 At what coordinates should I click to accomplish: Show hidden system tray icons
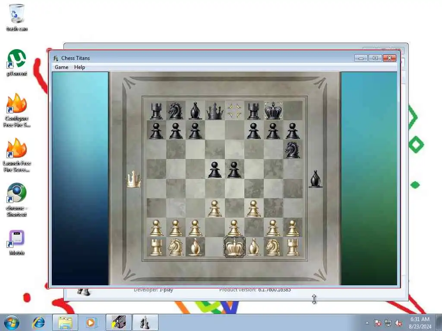pos(367,323)
